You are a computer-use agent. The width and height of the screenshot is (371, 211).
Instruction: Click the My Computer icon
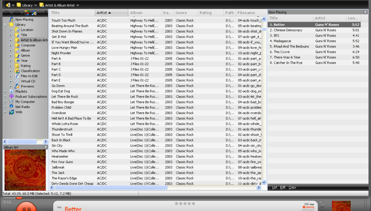pos(12,102)
